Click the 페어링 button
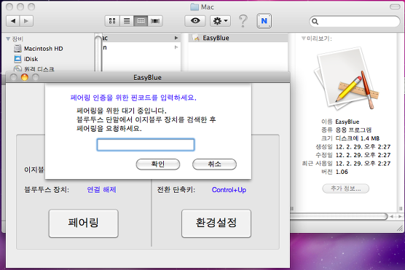The width and height of the screenshot is (405, 270). point(84,223)
